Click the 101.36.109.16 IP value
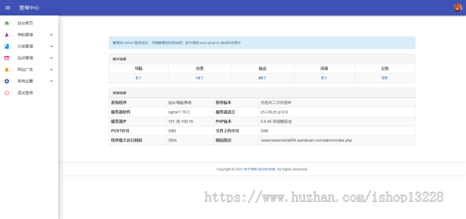The image size is (466, 219). (x=181, y=121)
